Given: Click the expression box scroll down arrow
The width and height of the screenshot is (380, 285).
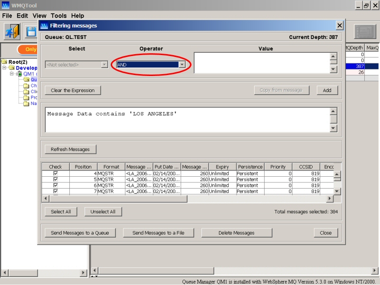Looking at the screenshot, I should tap(333, 128).
